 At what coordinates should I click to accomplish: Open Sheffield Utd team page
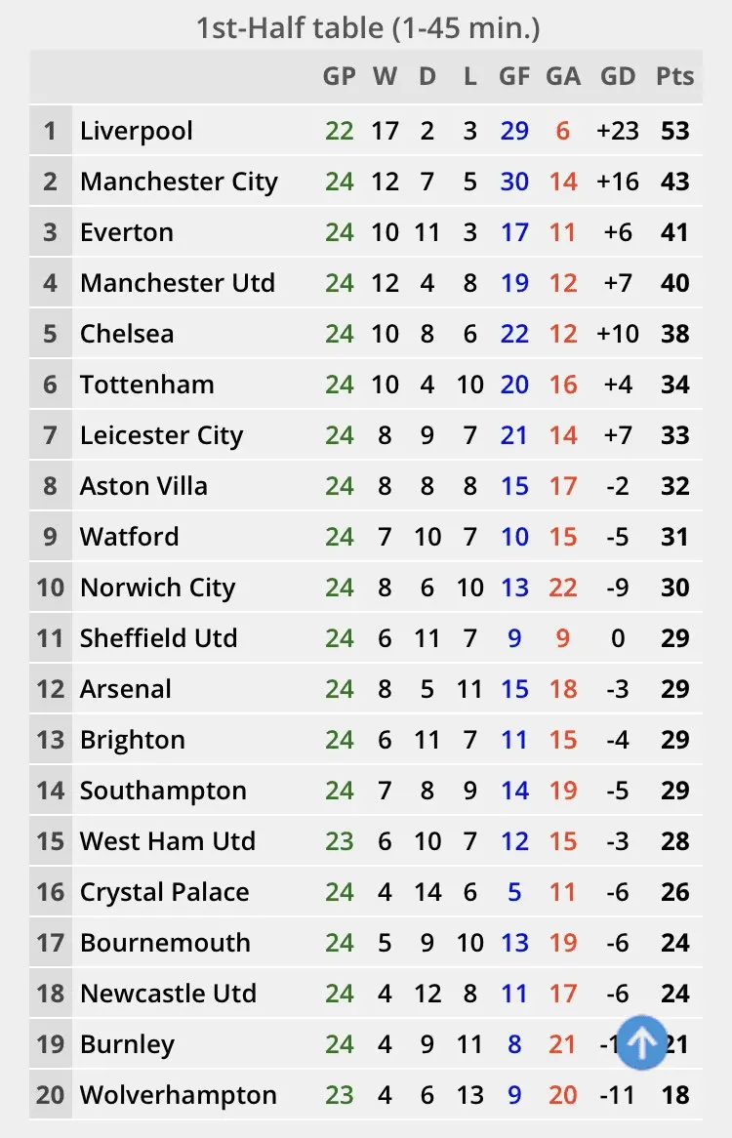(x=159, y=638)
